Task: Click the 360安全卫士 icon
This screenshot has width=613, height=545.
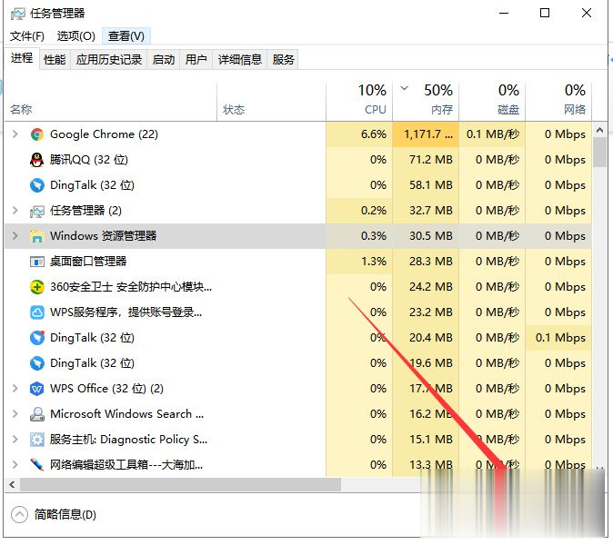Action: [x=37, y=287]
